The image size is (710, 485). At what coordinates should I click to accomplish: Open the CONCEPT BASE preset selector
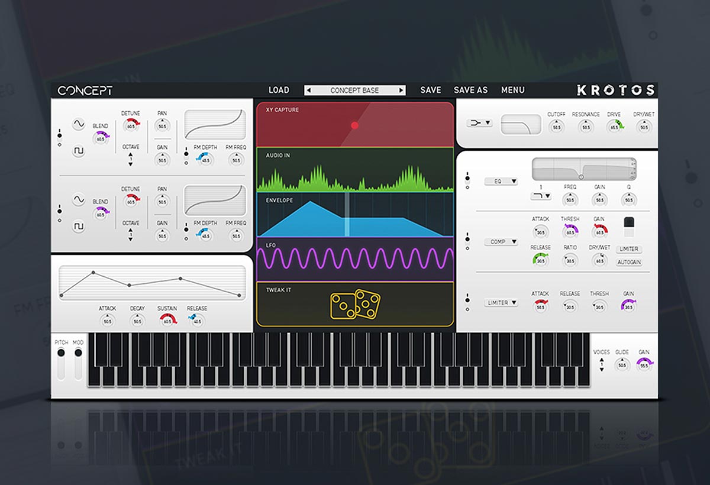pyautogui.click(x=355, y=90)
